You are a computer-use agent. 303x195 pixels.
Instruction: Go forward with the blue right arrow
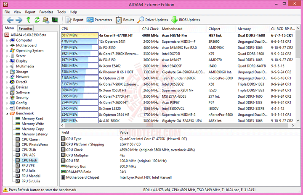[x=19, y=20]
